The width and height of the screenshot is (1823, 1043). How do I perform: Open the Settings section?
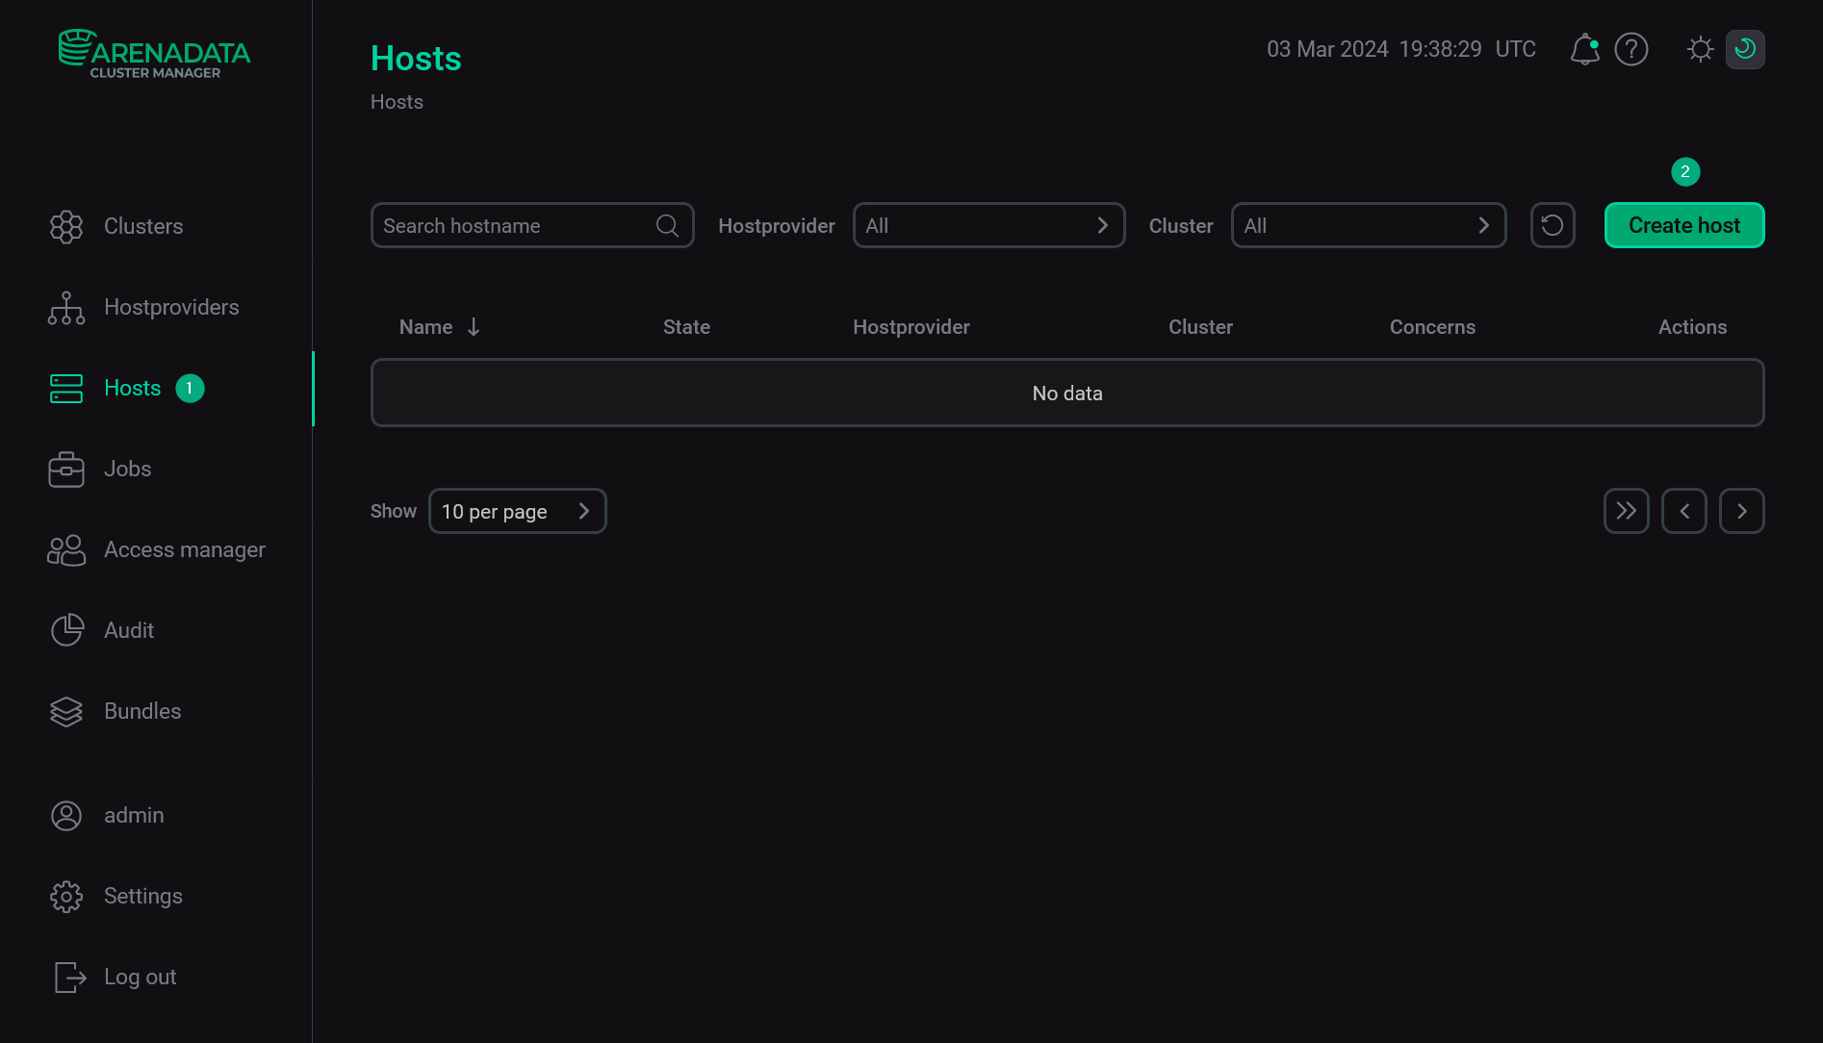tap(142, 896)
